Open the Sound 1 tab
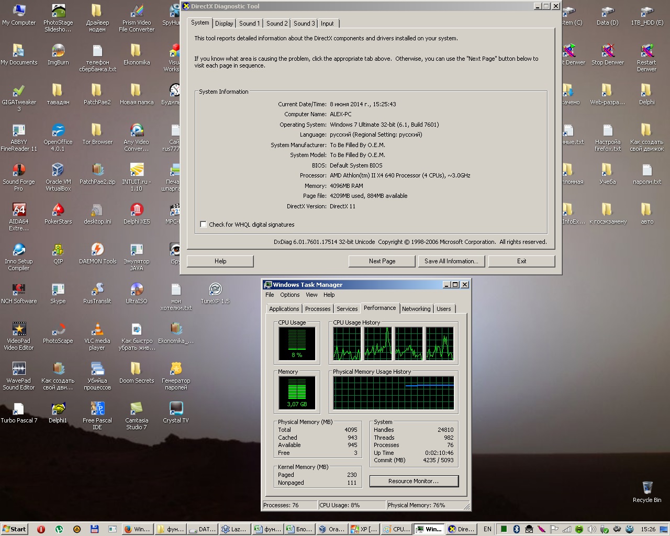The width and height of the screenshot is (670, 536). point(249,24)
